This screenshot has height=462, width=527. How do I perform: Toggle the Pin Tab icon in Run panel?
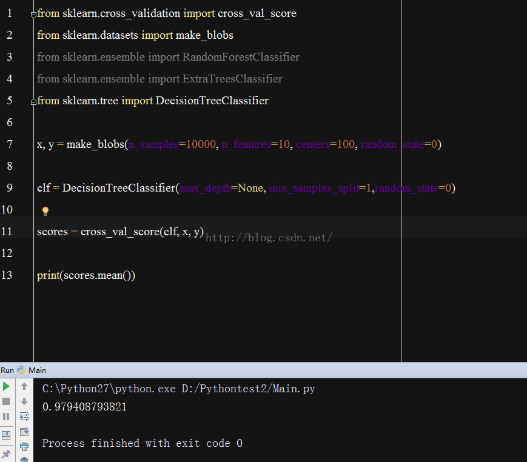pos(6,454)
